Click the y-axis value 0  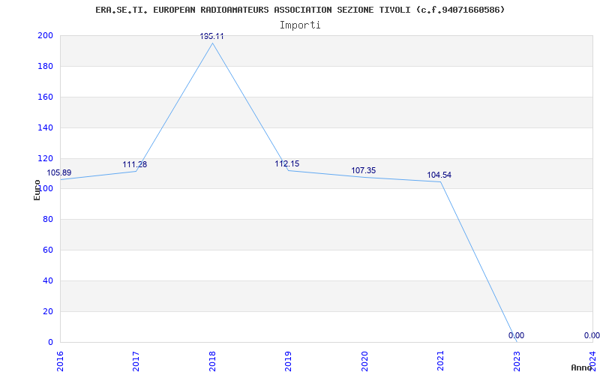pyautogui.click(x=50, y=342)
